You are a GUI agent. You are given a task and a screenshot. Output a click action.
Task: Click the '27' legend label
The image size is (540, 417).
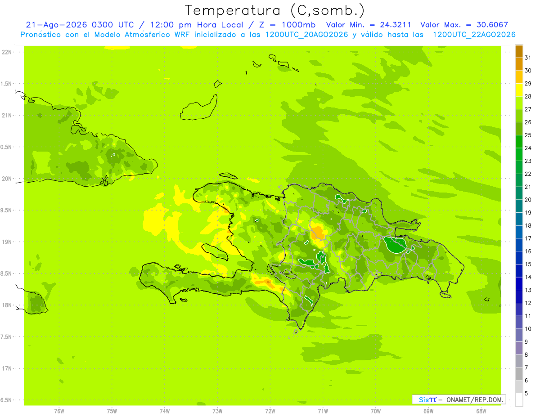528,109
